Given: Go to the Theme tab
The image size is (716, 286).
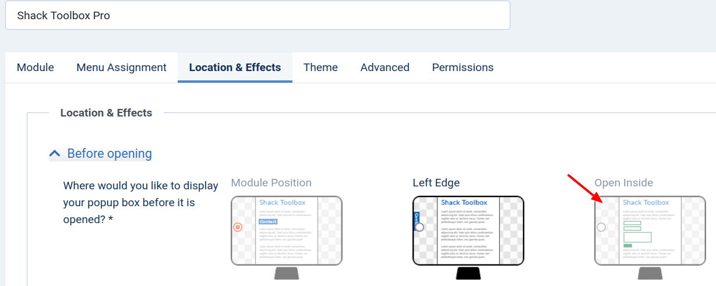Looking at the screenshot, I should 320,68.
